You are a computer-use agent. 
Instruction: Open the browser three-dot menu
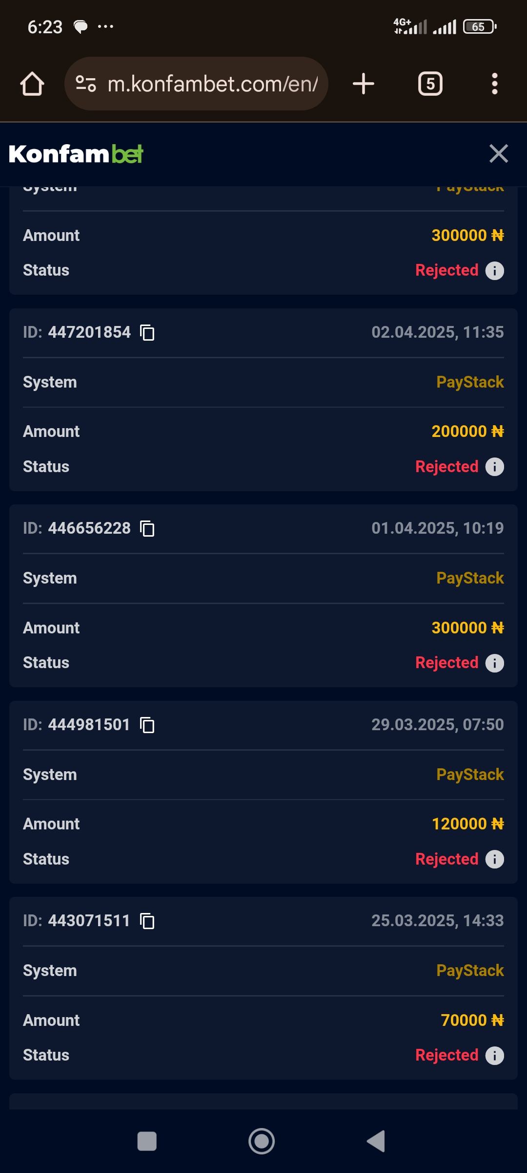tap(494, 84)
